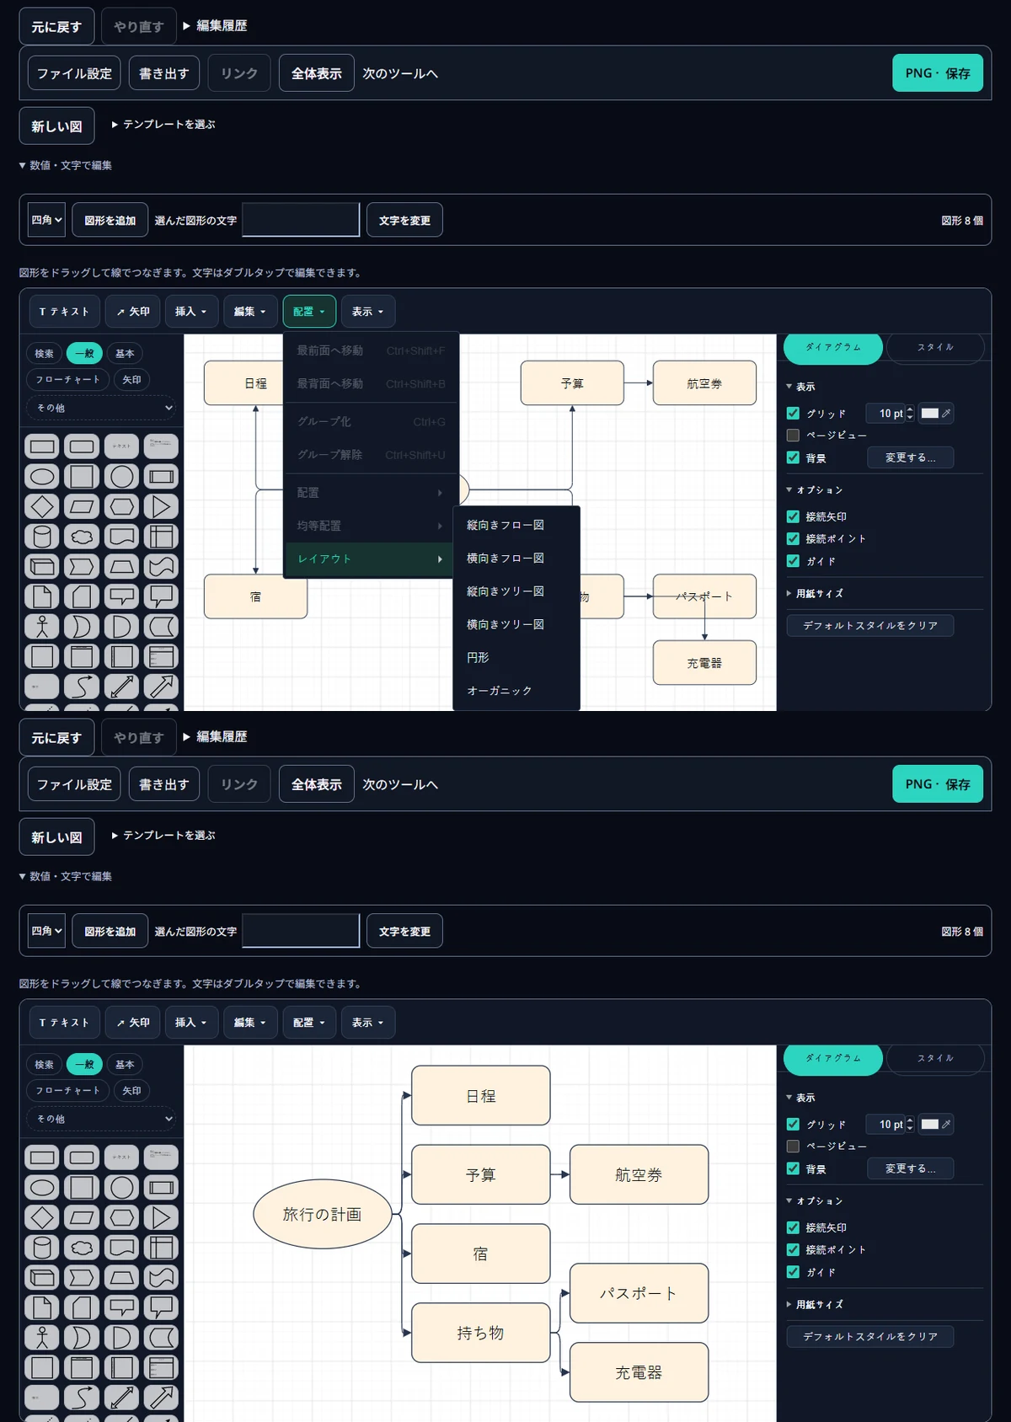Select the 持ち物 node on the diagram canvas
The image size is (1011, 1422).
point(480,1333)
